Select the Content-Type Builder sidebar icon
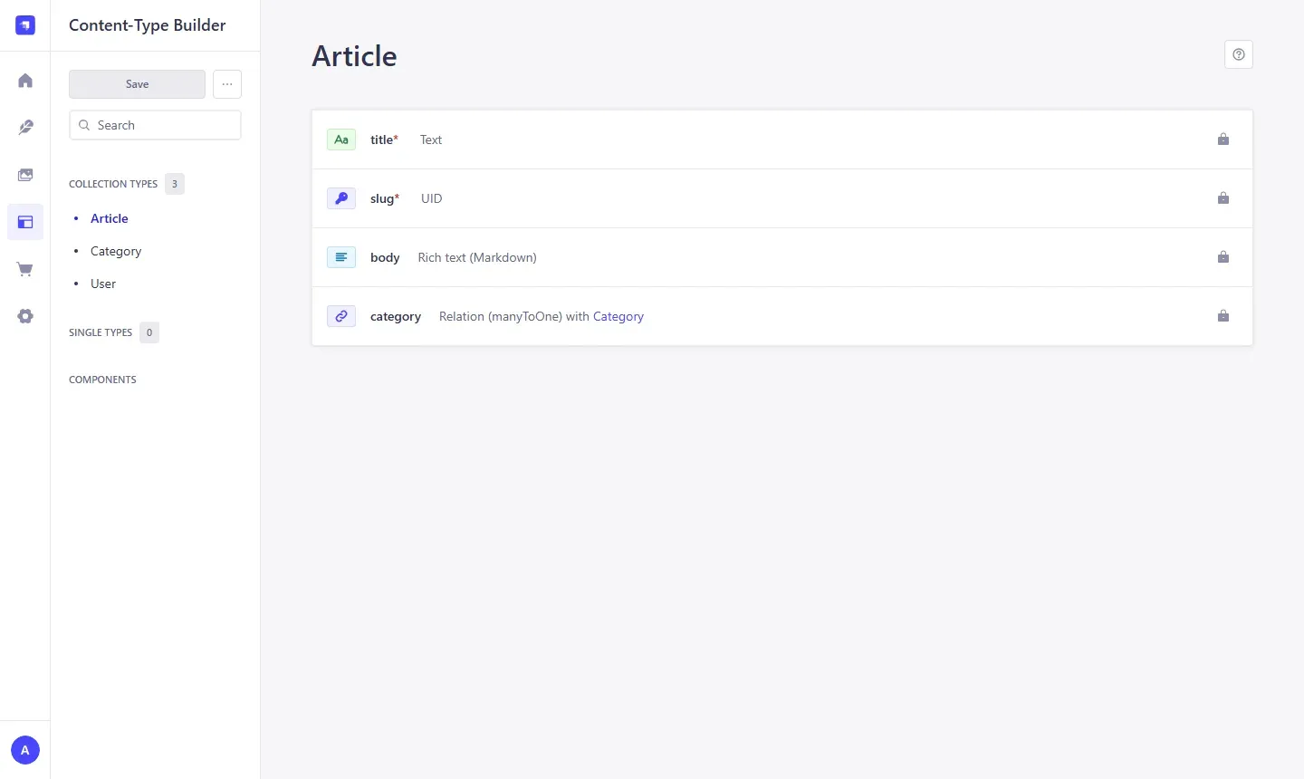The image size is (1304, 779). [x=25, y=222]
